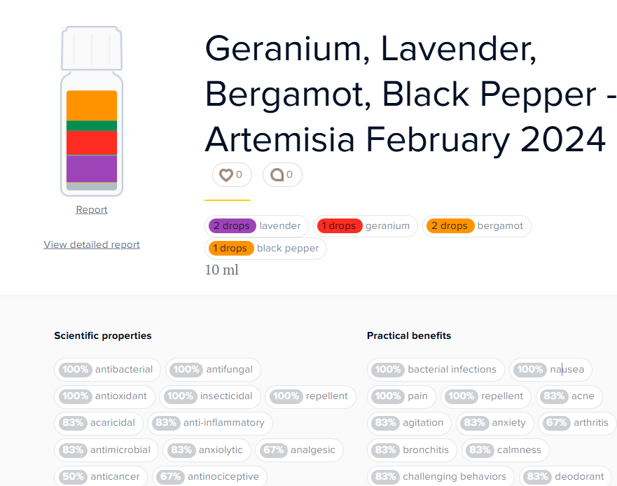Choose the 67% analgesic property chip

300,450
